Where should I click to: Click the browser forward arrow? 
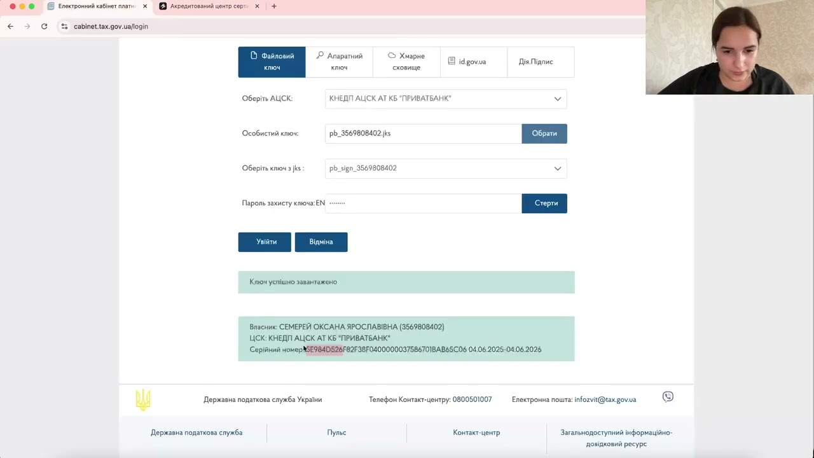pyautogui.click(x=27, y=26)
